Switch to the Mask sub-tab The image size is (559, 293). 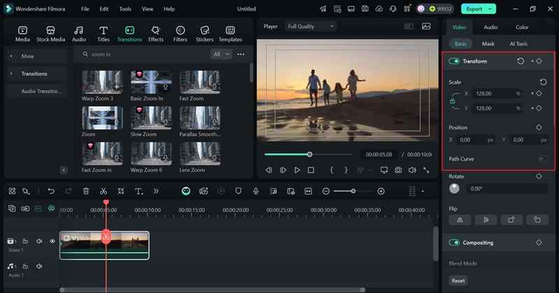pyautogui.click(x=488, y=43)
